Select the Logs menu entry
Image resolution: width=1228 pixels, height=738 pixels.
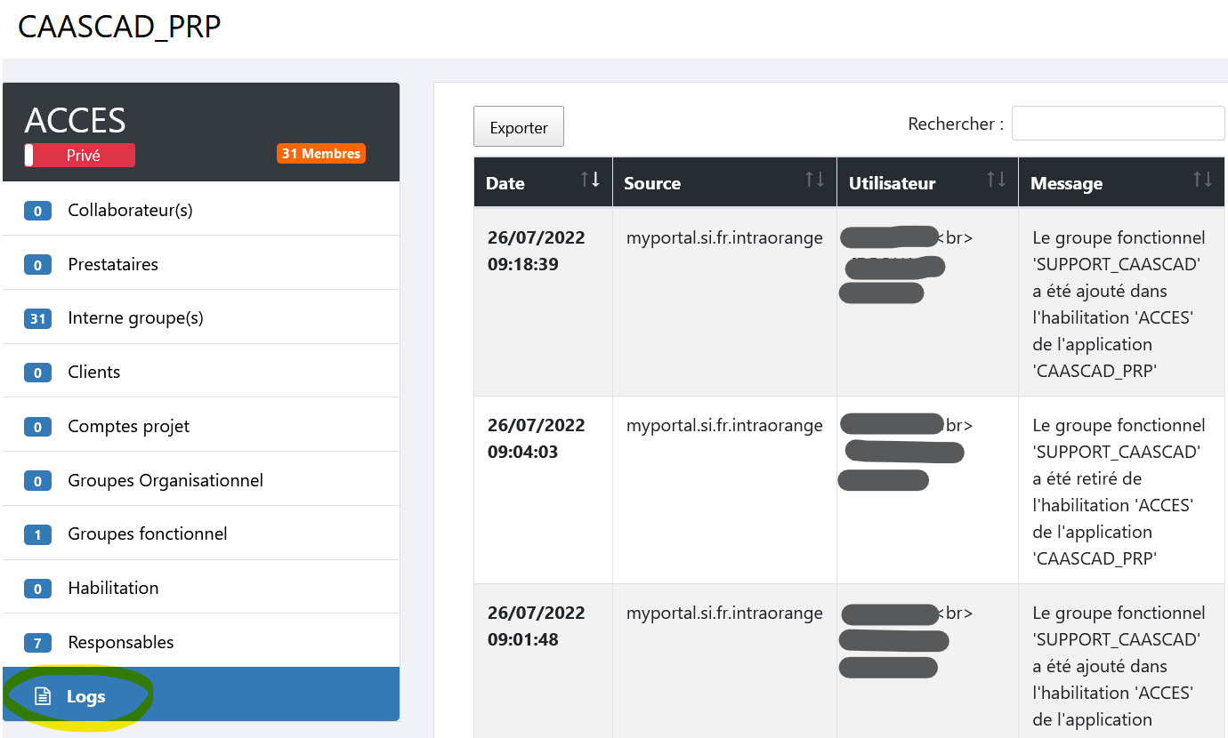[x=201, y=694]
